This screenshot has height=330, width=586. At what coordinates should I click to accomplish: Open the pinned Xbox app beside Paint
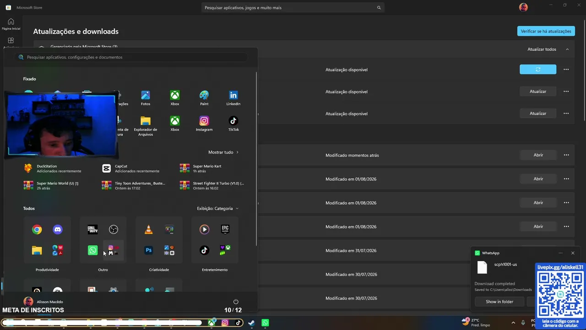175,98
